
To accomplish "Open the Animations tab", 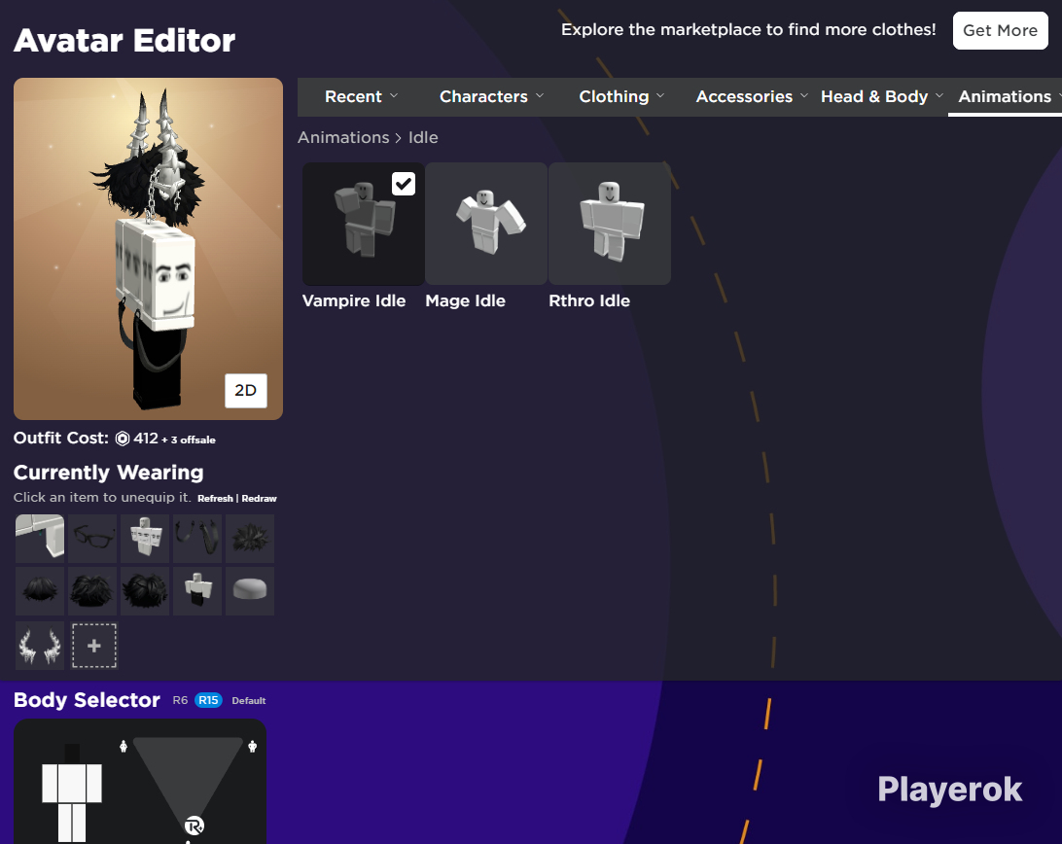I will pos(1006,96).
